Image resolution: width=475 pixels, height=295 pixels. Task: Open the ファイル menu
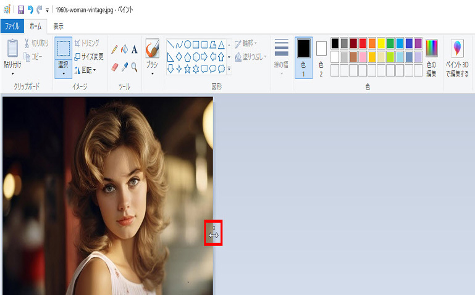12,26
